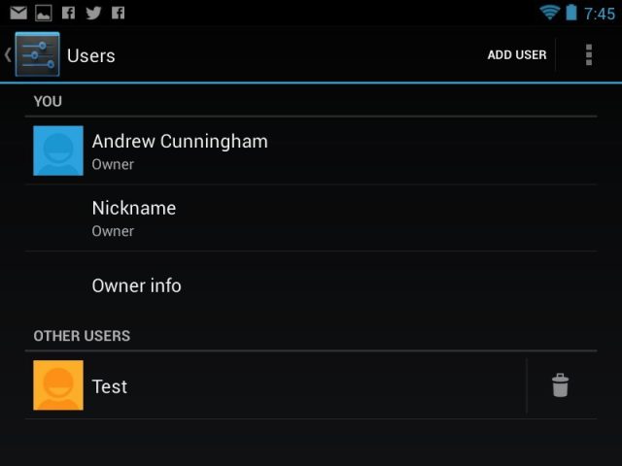The height and width of the screenshot is (466, 622).
Task: Tap the battery status icon
Action: click(x=571, y=13)
